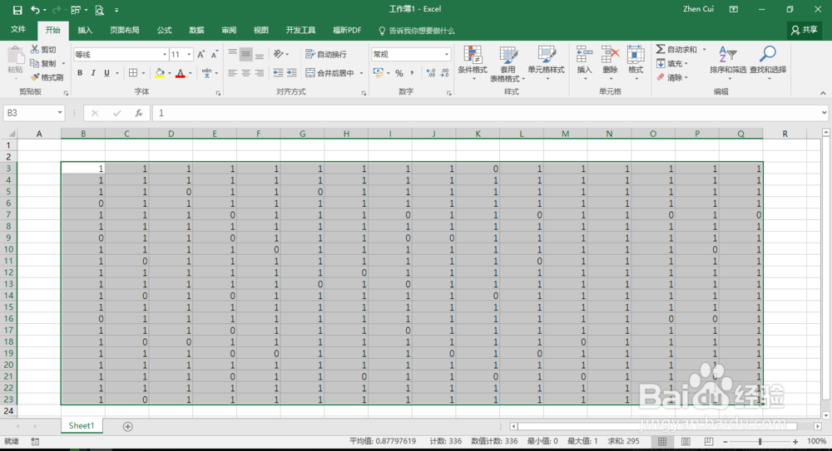The image size is (832, 451).
Task: Click the Tell me search box
Action: (x=417, y=31)
